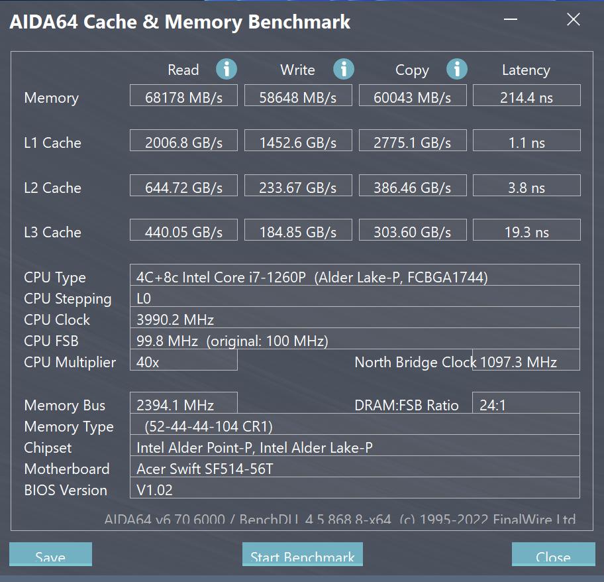Screen dimensions: 604x582
Task: Click the Memory Latency 214.4 ns field
Action: tap(527, 97)
